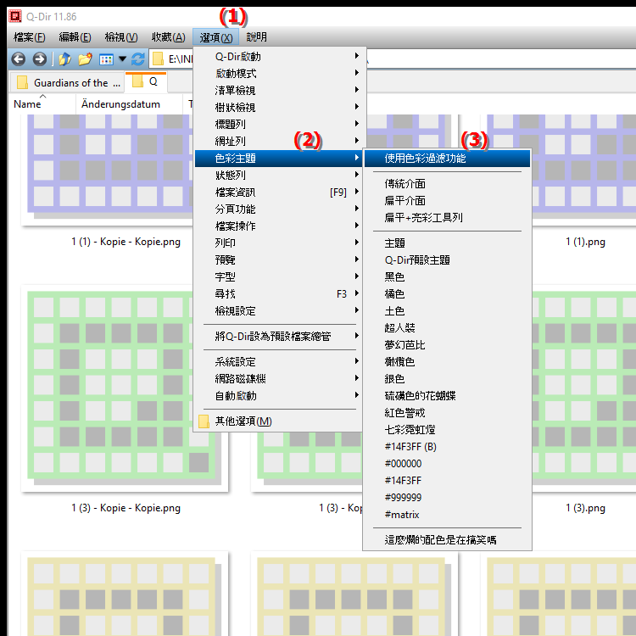Click 其他選項(M) with folder icon
636x636 pixels.
tap(280, 421)
